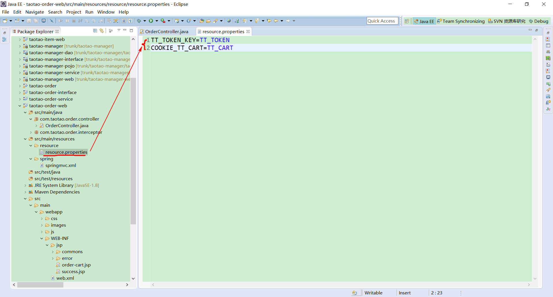Collapse the spring folder
This screenshot has width=553, height=297.
(31, 159)
